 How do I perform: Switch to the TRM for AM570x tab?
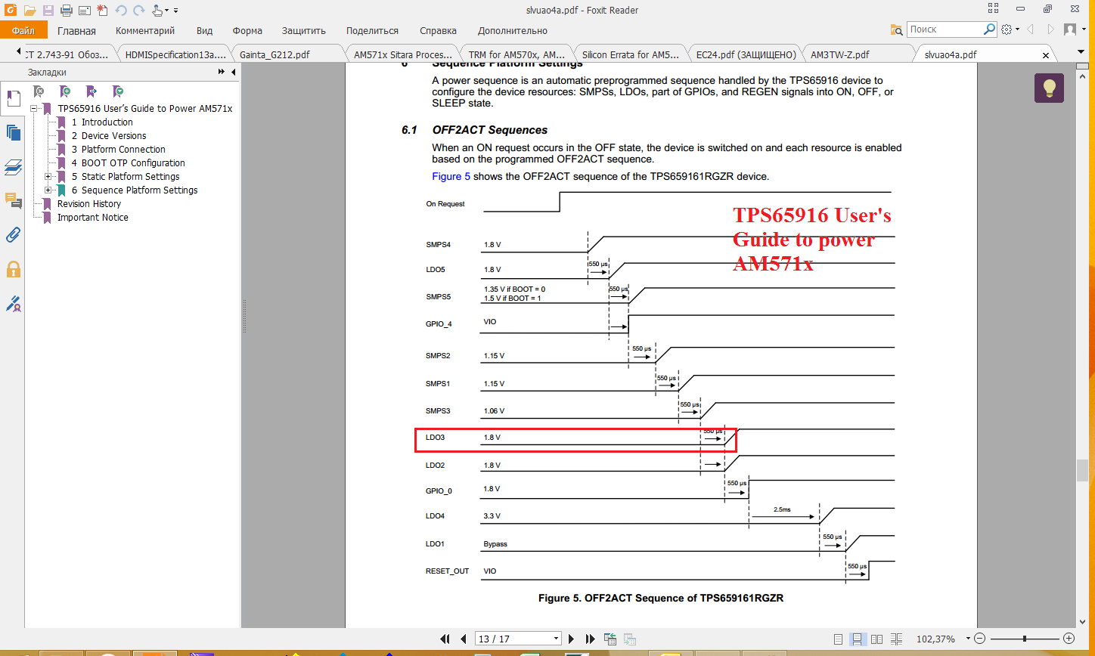point(516,54)
